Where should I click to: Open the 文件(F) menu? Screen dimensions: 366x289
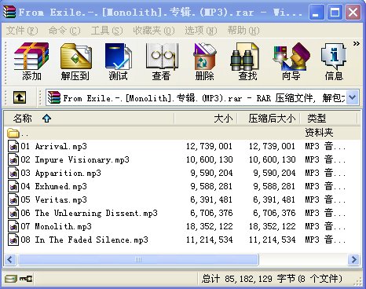point(22,31)
